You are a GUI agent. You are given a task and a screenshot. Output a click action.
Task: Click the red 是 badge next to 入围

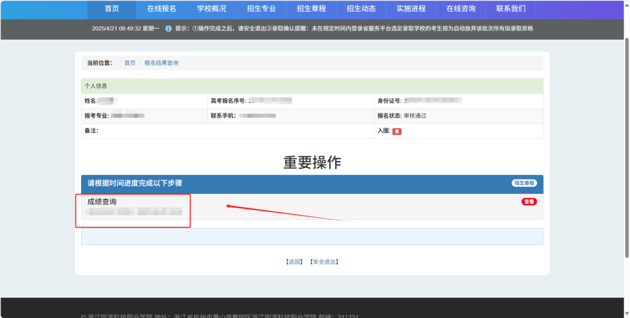point(397,131)
